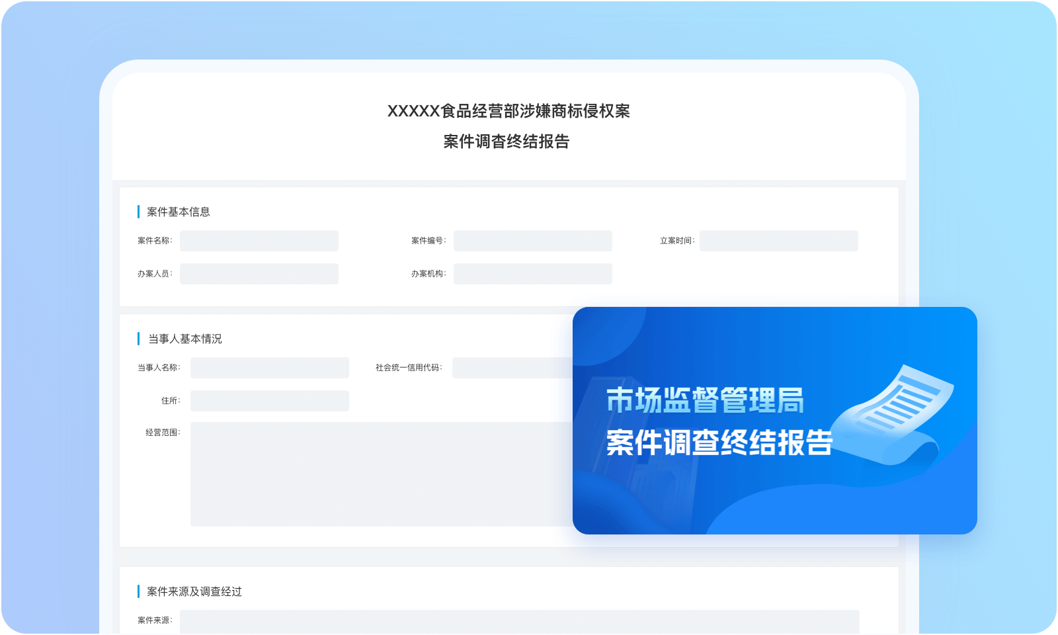Screen dimensions: 1058x635
Task: Click the 当事人名称 input field
Action: coord(269,368)
